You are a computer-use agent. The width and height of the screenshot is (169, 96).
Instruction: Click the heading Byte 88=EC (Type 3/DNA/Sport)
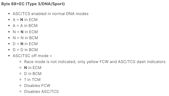tap(33, 4)
